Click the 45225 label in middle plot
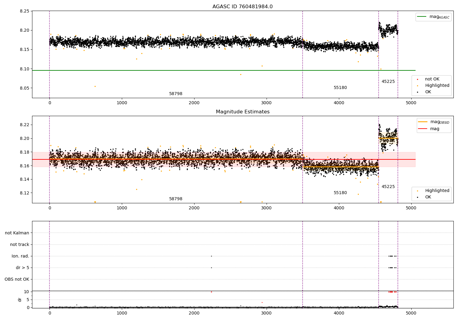 pyautogui.click(x=388, y=187)
